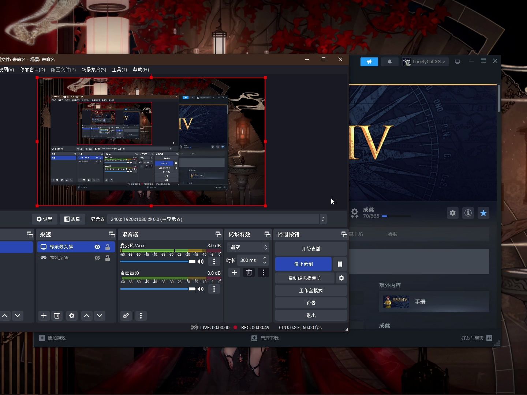Open game settings gear in Steam
The image size is (527, 395).
pyautogui.click(x=453, y=213)
